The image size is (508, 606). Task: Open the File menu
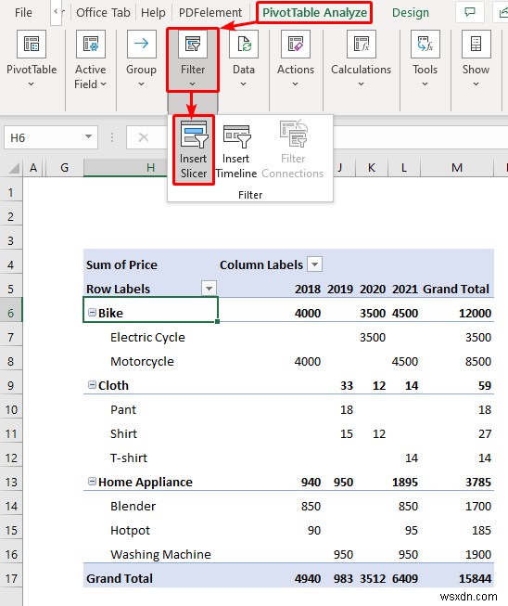tap(23, 13)
